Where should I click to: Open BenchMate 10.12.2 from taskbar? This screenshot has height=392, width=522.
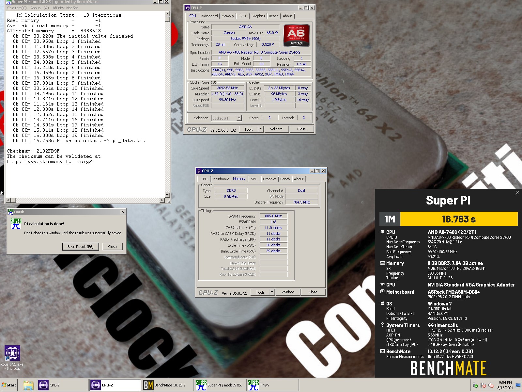[x=167, y=385]
